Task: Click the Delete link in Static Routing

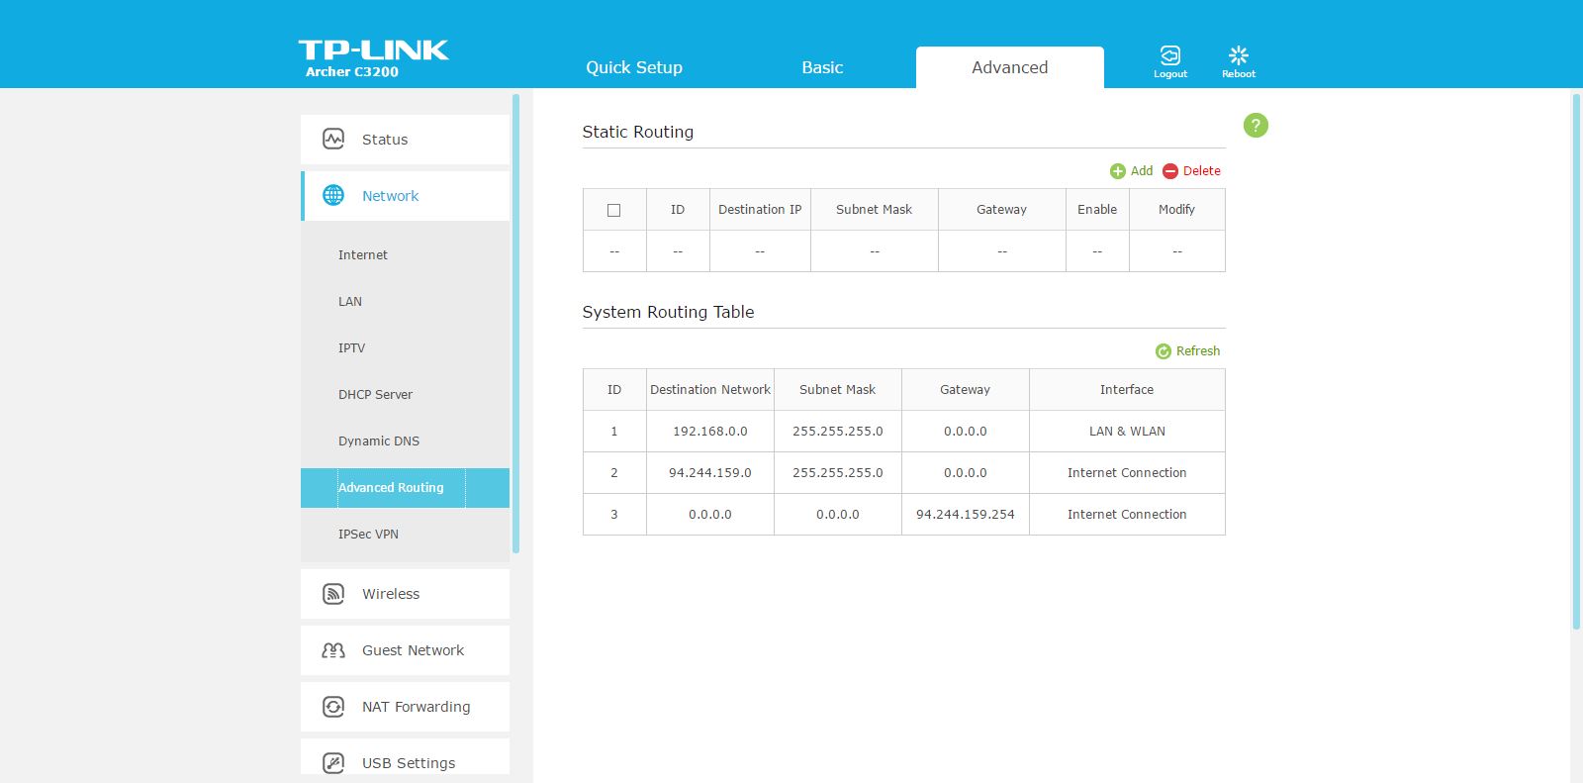Action: tap(1202, 171)
